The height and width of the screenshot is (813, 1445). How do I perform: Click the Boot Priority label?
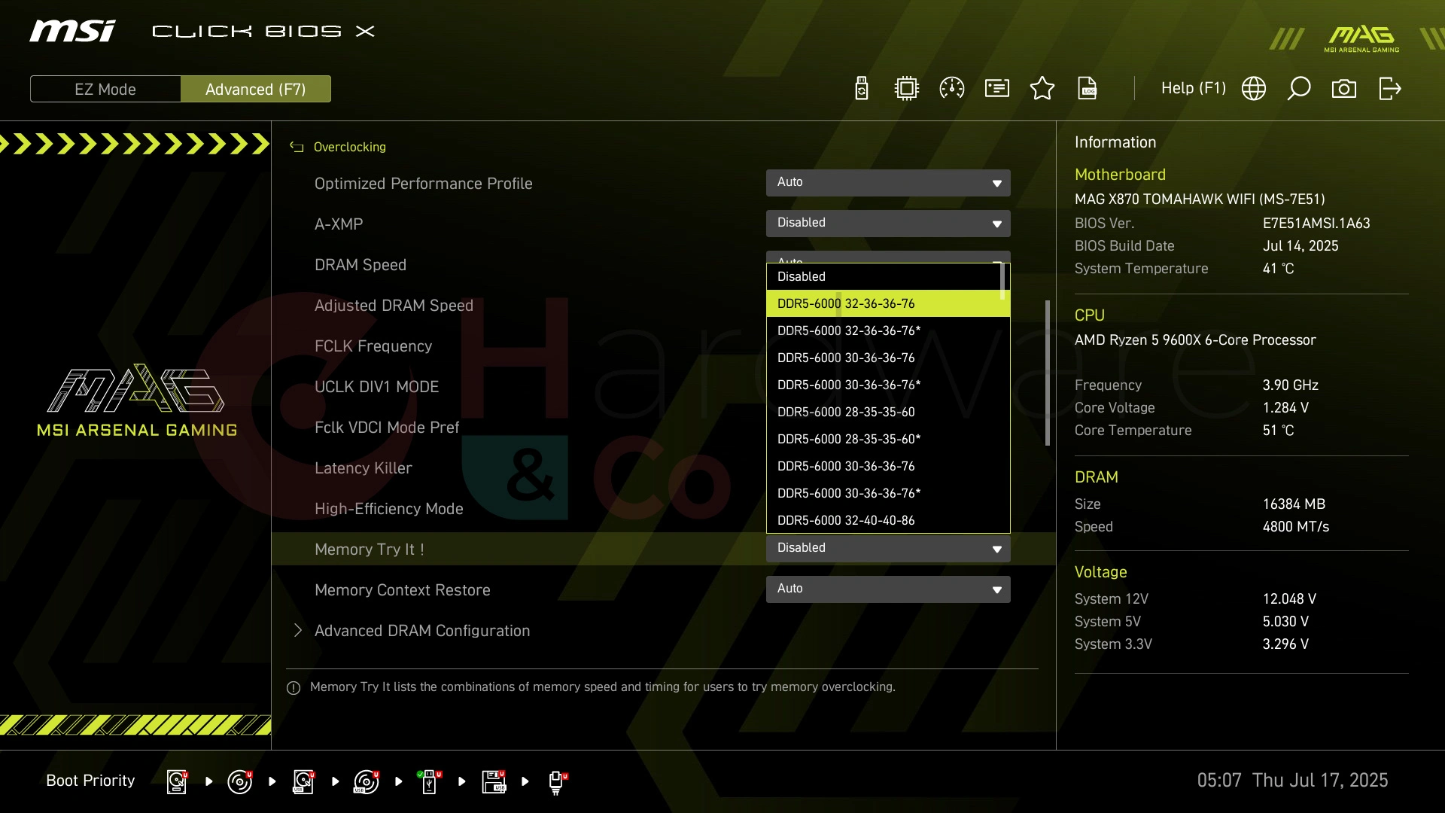(x=90, y=781)
